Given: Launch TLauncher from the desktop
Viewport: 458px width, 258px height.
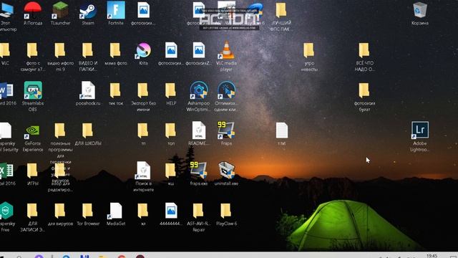Looking at the screenshot, I should 60,11.
